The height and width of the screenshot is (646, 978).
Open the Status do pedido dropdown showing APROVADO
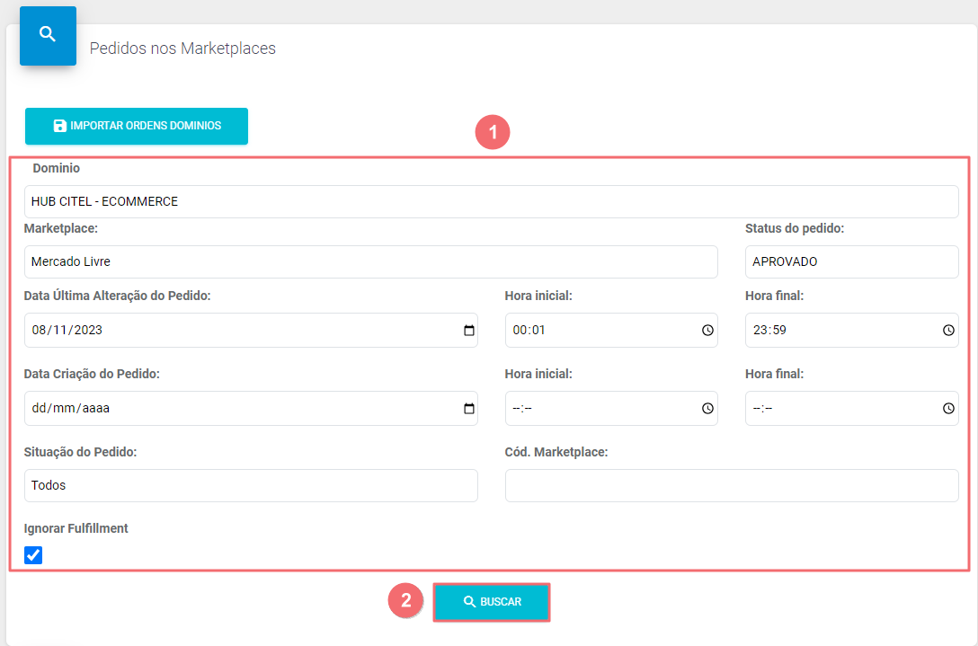tap(851, 261)
